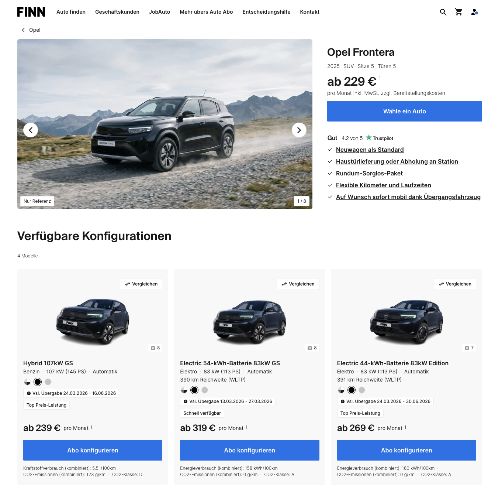Toggle Vergleichen on Hybrid 107kW GS
Screen dimensions: 495x489
point(141,284)
